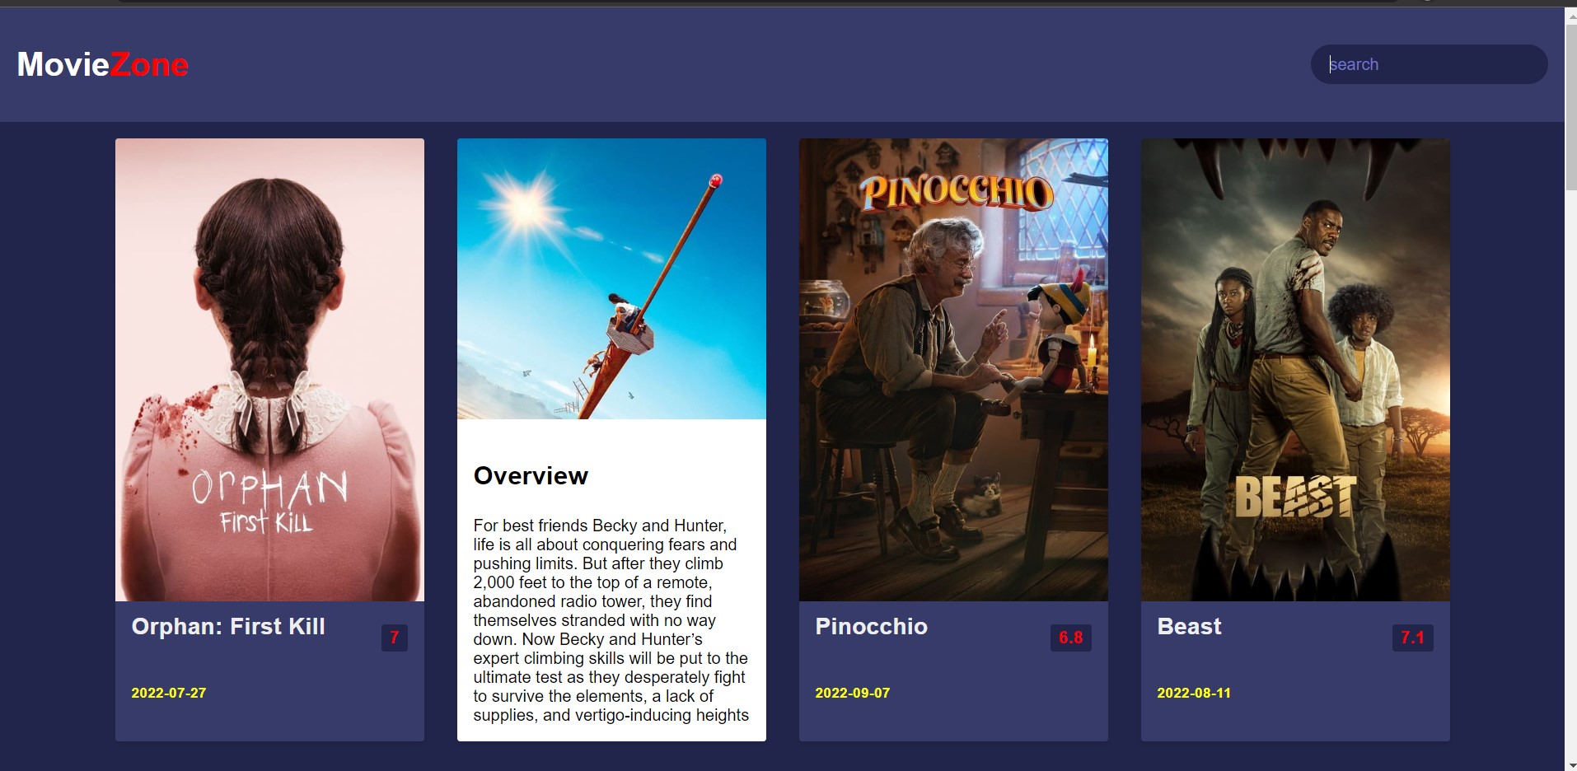Viewport: 1577px width, 771px height.
Task: Click the tower climbing movie poster
Action: point(611,278)
